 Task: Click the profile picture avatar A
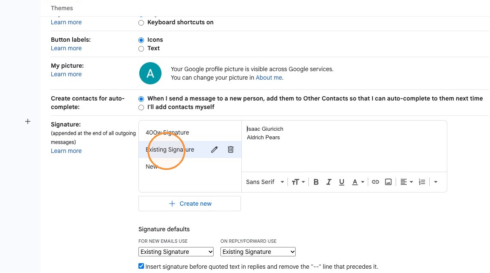[150, 73]
